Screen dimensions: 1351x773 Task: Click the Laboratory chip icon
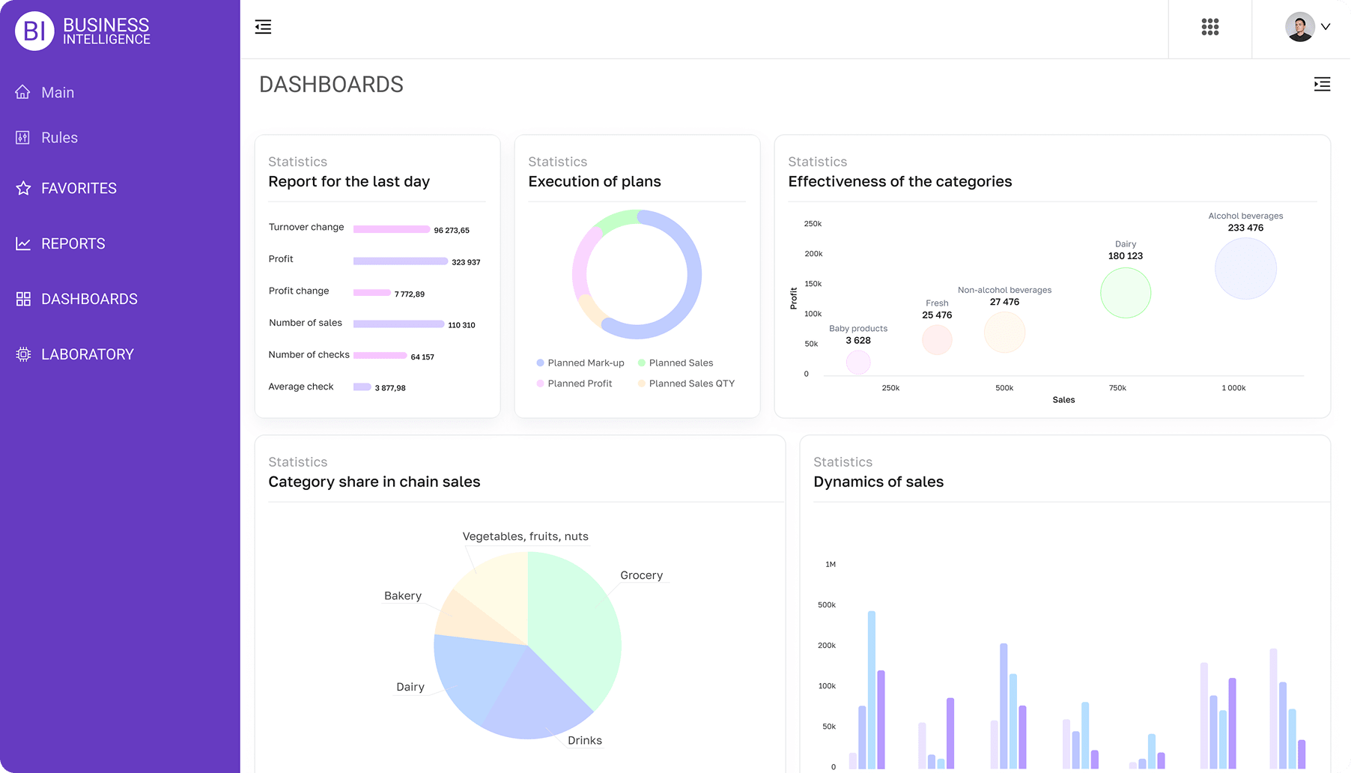pyautogui.click(x=23, y=354)
